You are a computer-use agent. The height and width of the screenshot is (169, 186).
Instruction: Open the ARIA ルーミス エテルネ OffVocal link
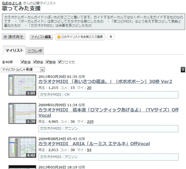tap(94, 144)
